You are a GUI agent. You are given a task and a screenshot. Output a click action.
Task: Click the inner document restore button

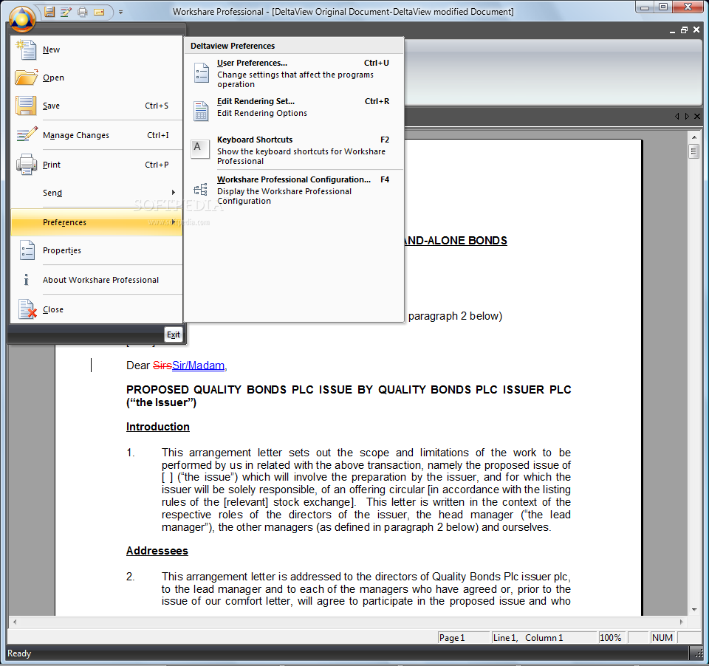pyautogui.click(x=684, y=30)
